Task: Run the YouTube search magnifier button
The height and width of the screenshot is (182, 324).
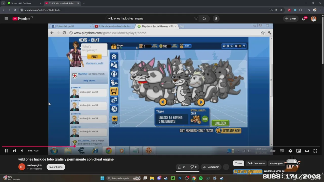Action: (204, 18)
